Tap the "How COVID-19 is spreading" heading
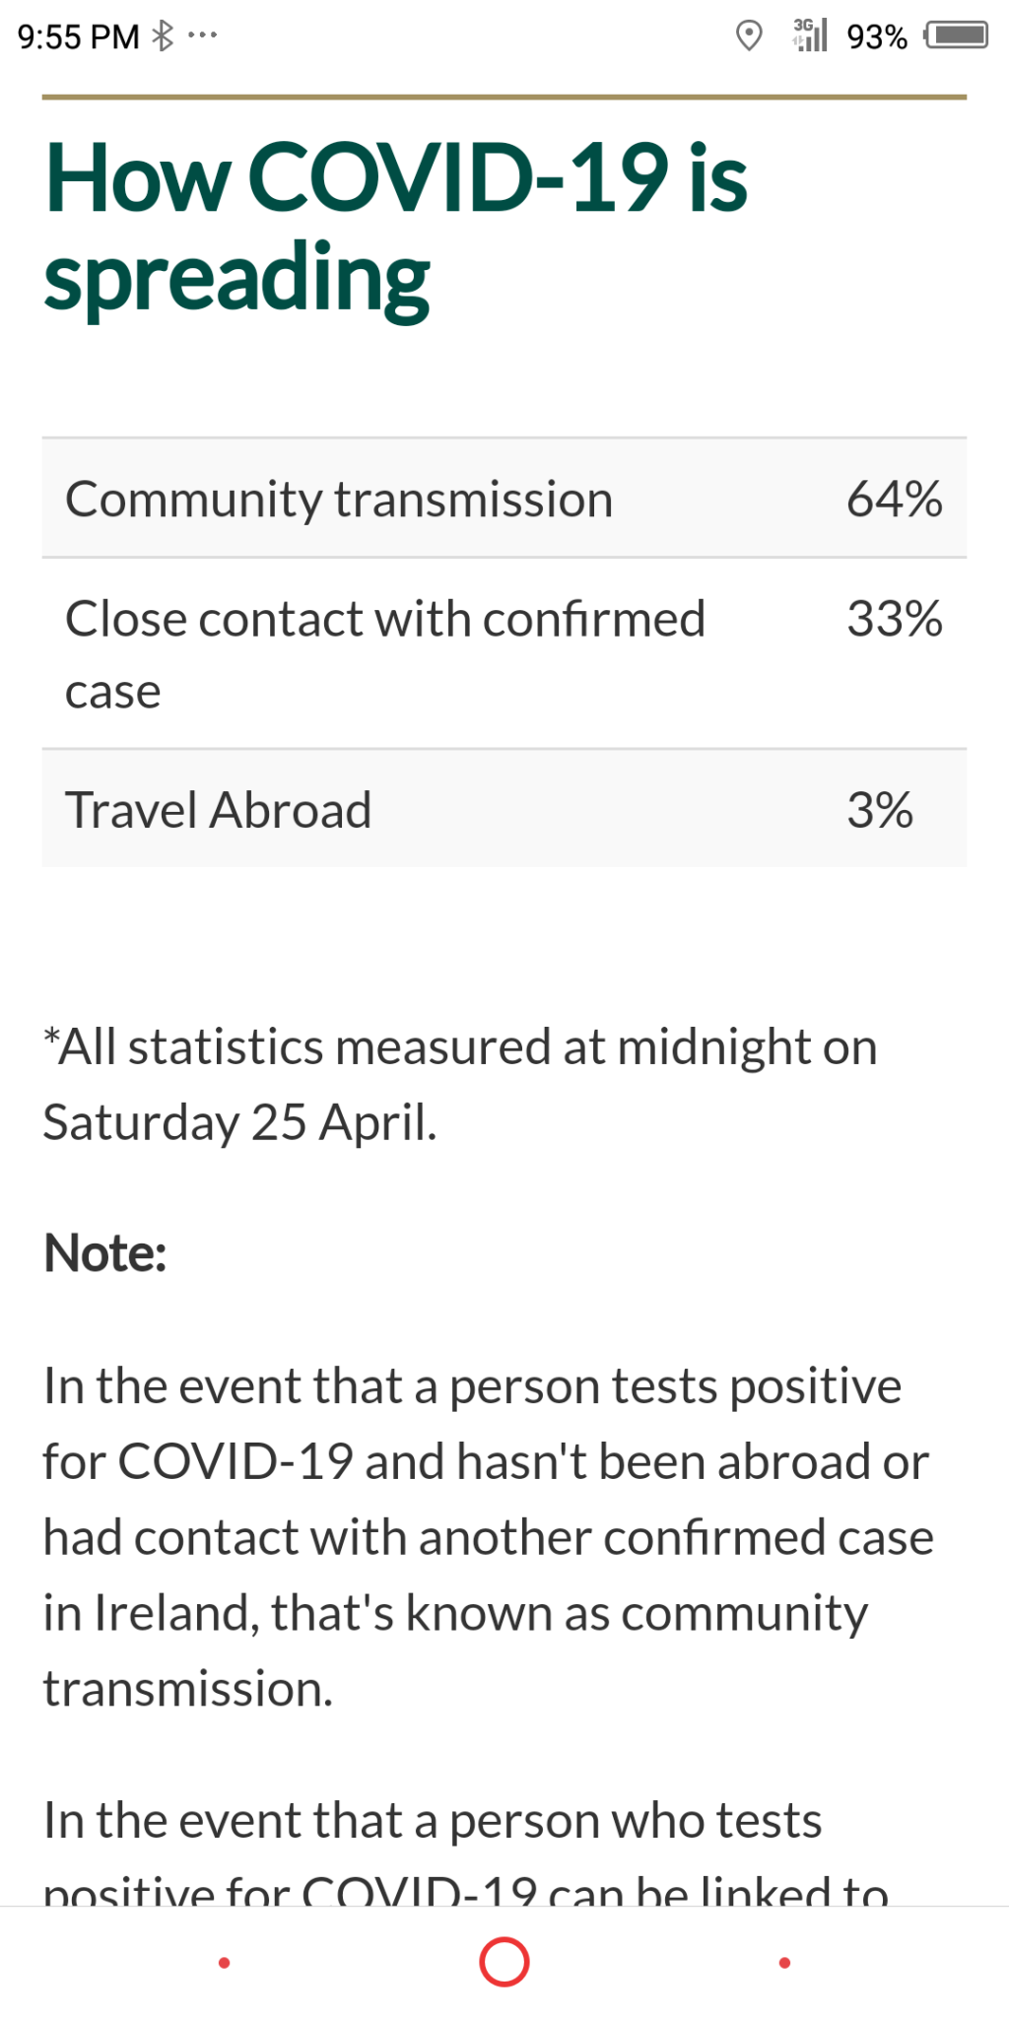The height and width of the screenshot is (2018, 1009). (395, 228)
